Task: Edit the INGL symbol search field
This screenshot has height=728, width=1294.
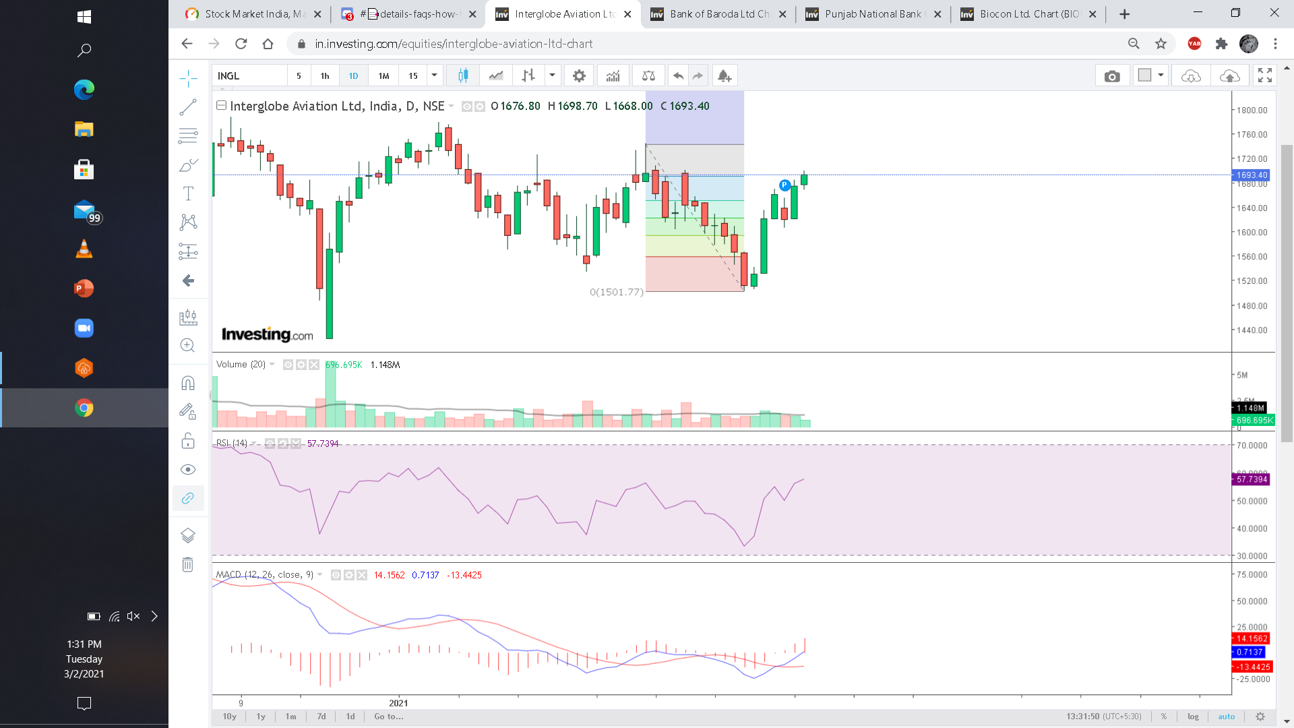Action: click(x=249, y=75)
